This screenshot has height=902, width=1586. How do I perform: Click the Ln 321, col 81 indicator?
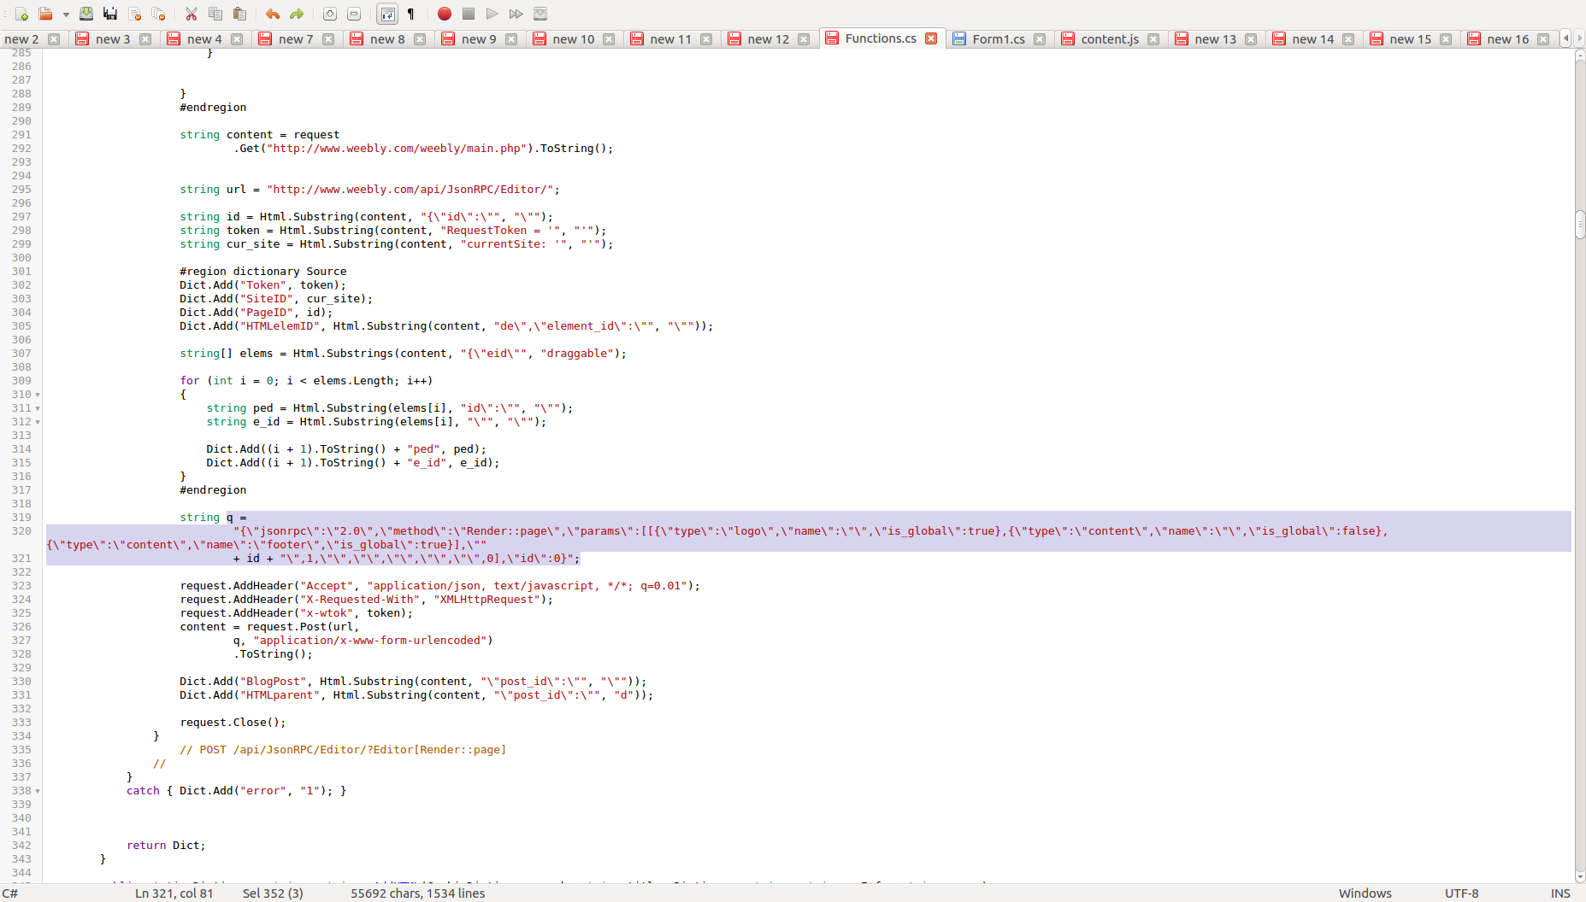tap(174, 893)
